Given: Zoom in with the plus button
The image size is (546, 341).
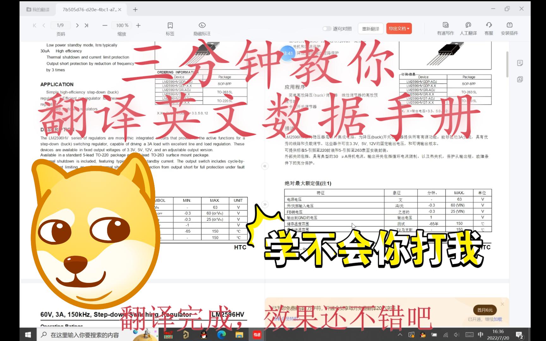Looking at the screenshot, I should coord(138,25).
